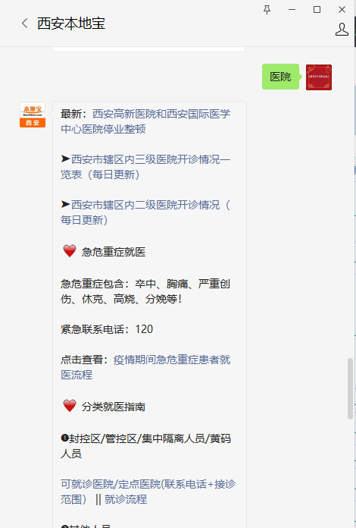Open 可就诊医院/定点医院 contact link
This screenshot has width=356, height=528.
coord(148,492)
